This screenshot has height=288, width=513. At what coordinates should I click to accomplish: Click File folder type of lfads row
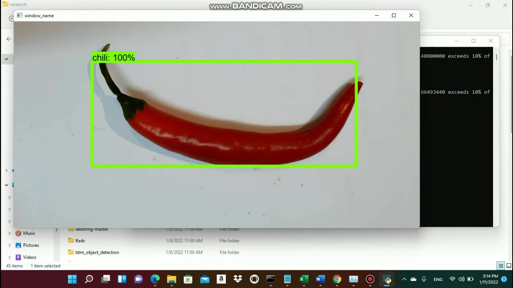tap(229, 241)
